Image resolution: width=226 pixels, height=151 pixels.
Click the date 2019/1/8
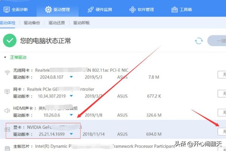click(93, 115)
